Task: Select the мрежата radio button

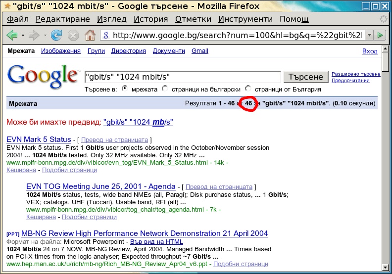Action: pyautogui.click(x=125, y=89)
